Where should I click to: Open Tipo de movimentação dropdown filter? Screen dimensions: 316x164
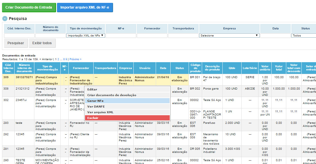[86, 36]
